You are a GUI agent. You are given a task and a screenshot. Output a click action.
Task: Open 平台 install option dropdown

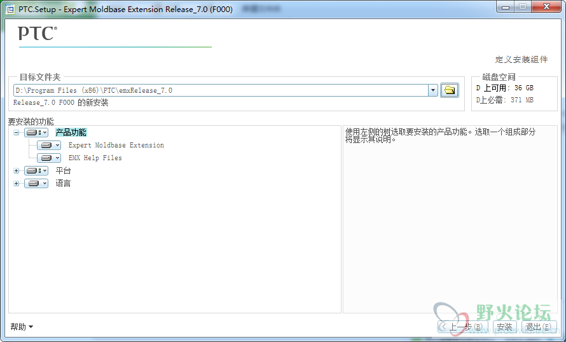[36, 170]
